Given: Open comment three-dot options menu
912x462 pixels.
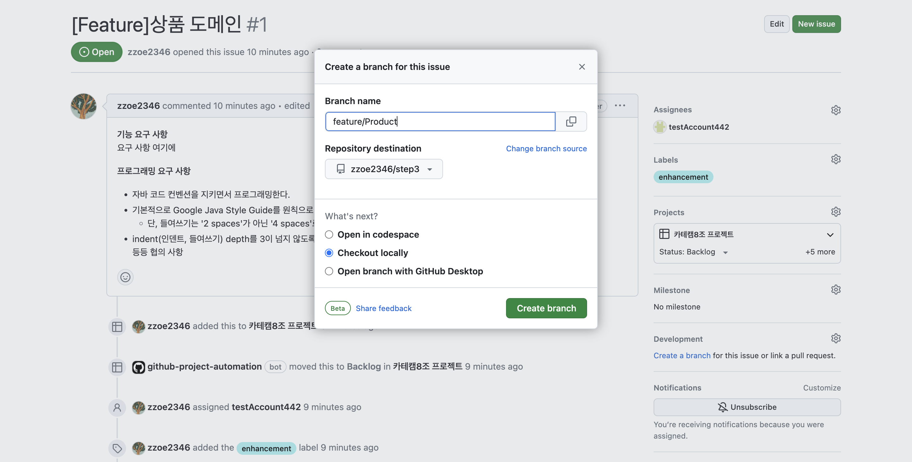Looking at the screenshot, I should point(620,105).
